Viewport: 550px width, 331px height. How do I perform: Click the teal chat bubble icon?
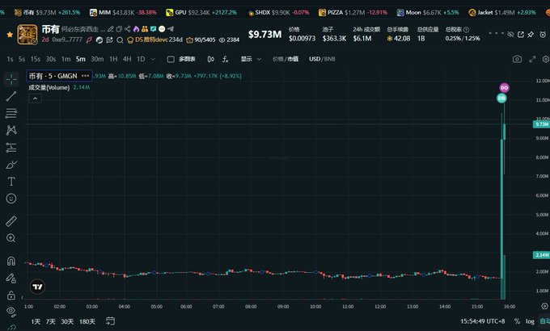pyautogui.click(x=154, y=29)
